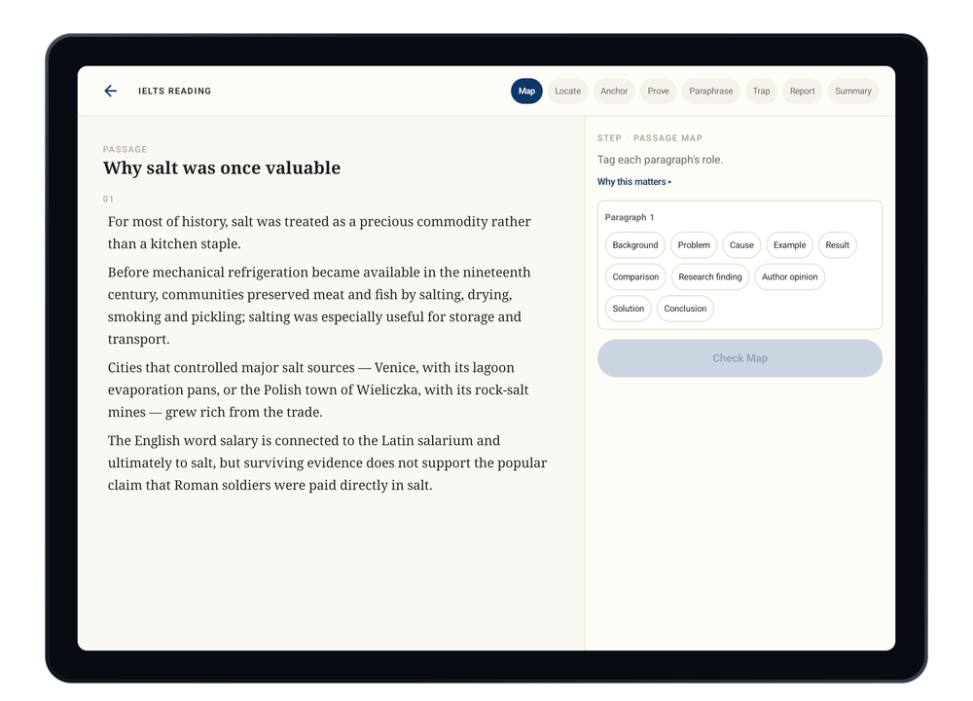Image resolution: width=973 pixels, height=701 pixels.
Task: Click the Check Map button
Action: [739, 358]
